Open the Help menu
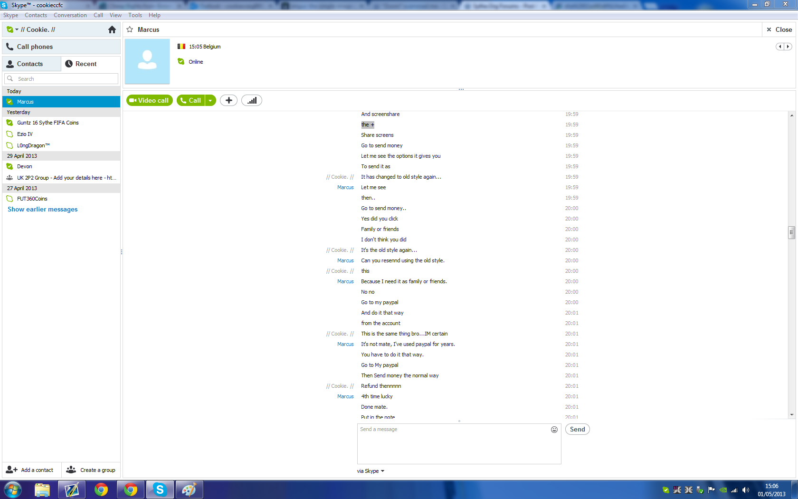798x499 pixels. (x=154, y=15)
